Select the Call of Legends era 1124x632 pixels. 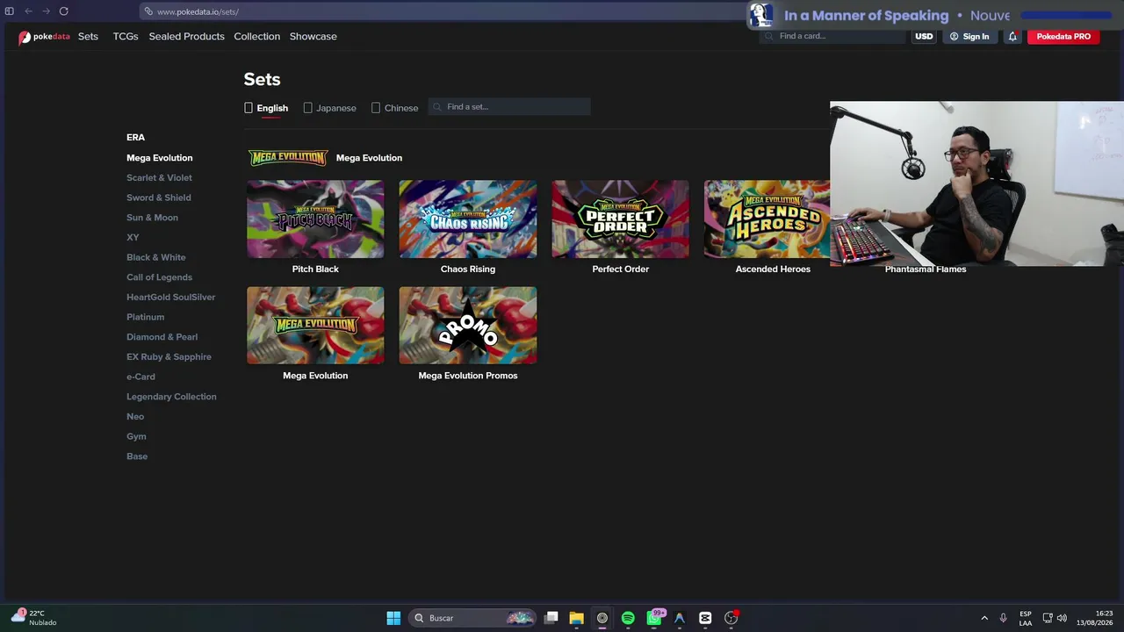click(x=159, y=277)
